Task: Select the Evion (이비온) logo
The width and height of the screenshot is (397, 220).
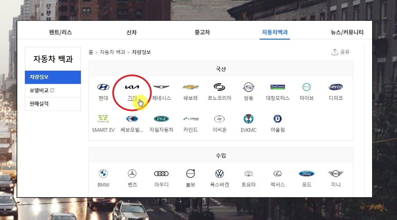Action: coord(220,119)
